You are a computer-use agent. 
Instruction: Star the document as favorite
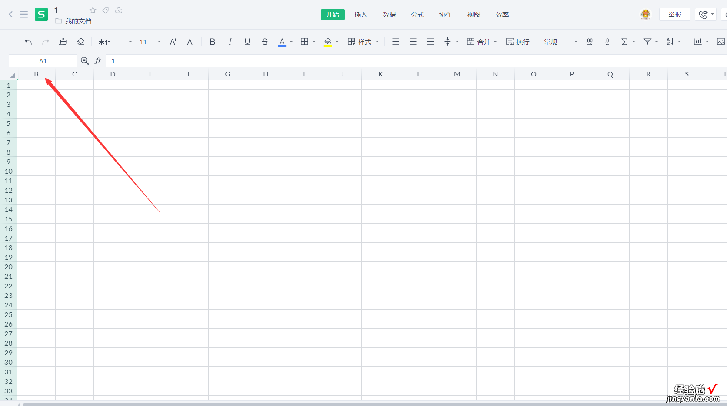(x=93, y=10)
